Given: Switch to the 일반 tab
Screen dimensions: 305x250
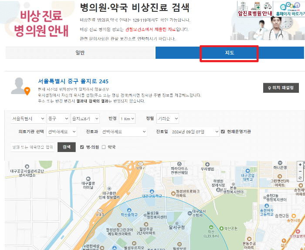Looking at the screenshot, I should [80, 53].
